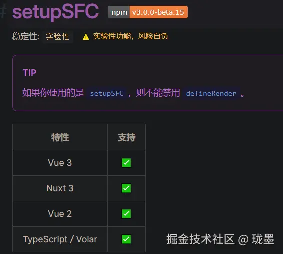Select the 特性 column header
Screen dimensions: 283x254
pyautogui.click(x=60, y=137)
